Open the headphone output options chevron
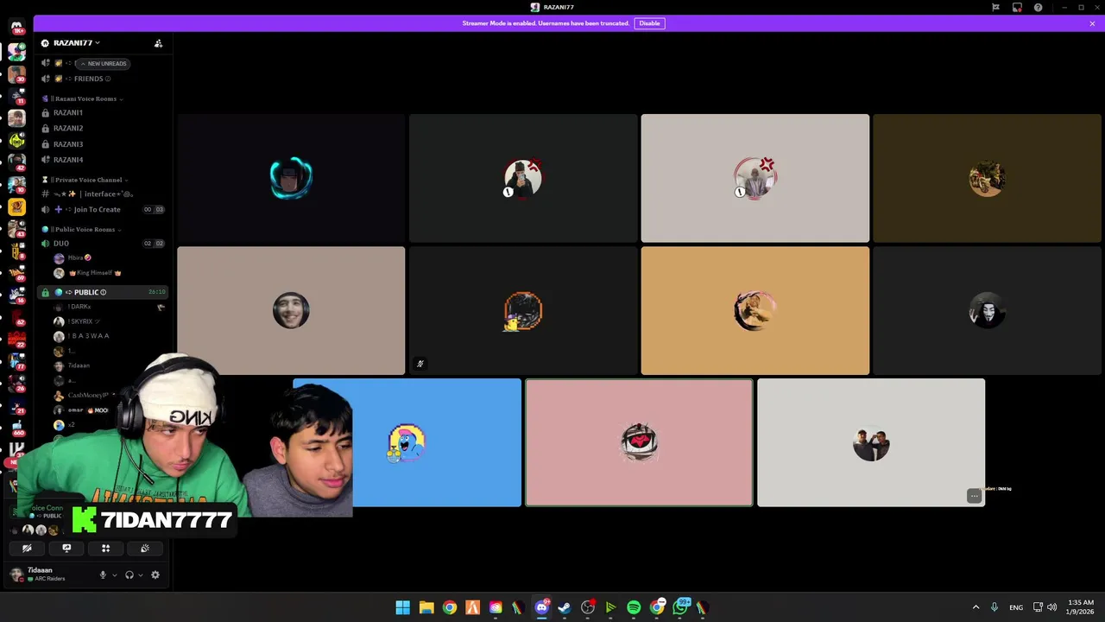1105x622 pixels. (x=141, y=575)
